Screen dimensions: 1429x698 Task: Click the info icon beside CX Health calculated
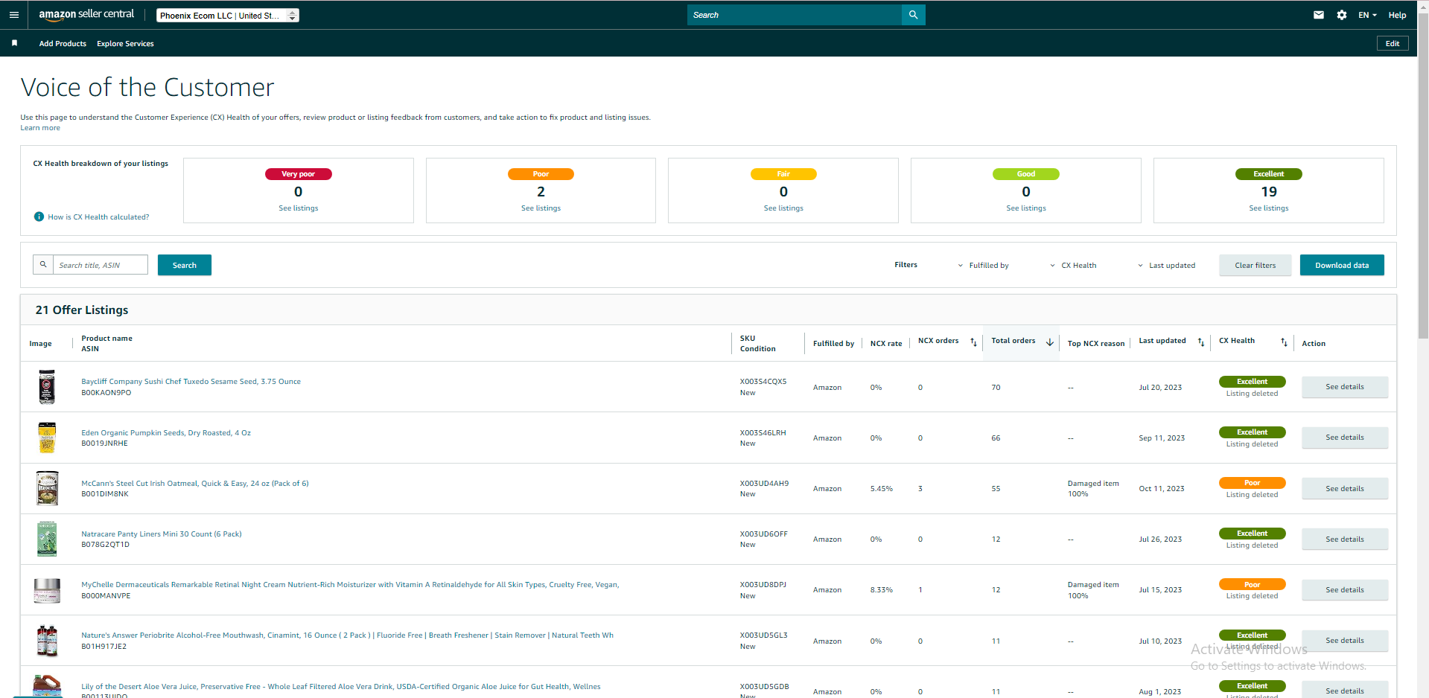pos(39,217)
